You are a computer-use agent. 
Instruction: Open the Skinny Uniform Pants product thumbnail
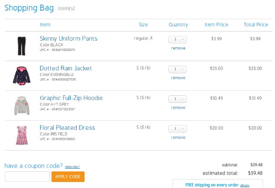tap(22, 46)
